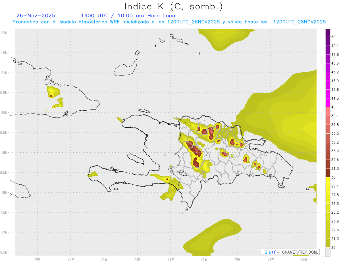Image resolution: width=341 pixels, height=263 pixels.
Task: Click the title "Indice K (C, somb.)"
Action: click(x=173, y=6)
